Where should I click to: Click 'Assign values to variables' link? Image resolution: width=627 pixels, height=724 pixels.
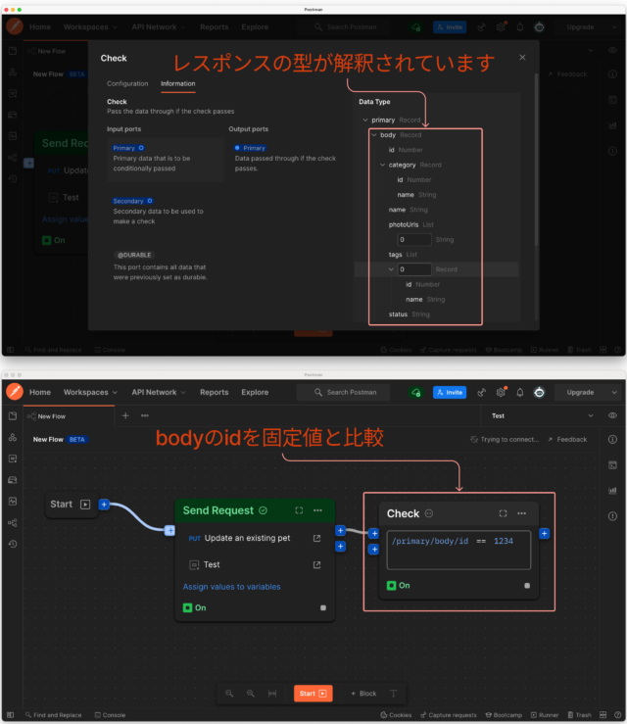(232, 587)
